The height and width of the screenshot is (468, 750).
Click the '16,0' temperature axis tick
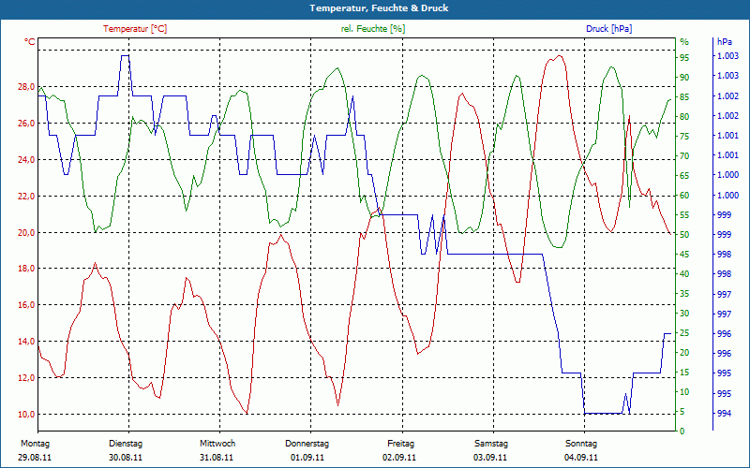pyautogui.click(x=27, y=305)
